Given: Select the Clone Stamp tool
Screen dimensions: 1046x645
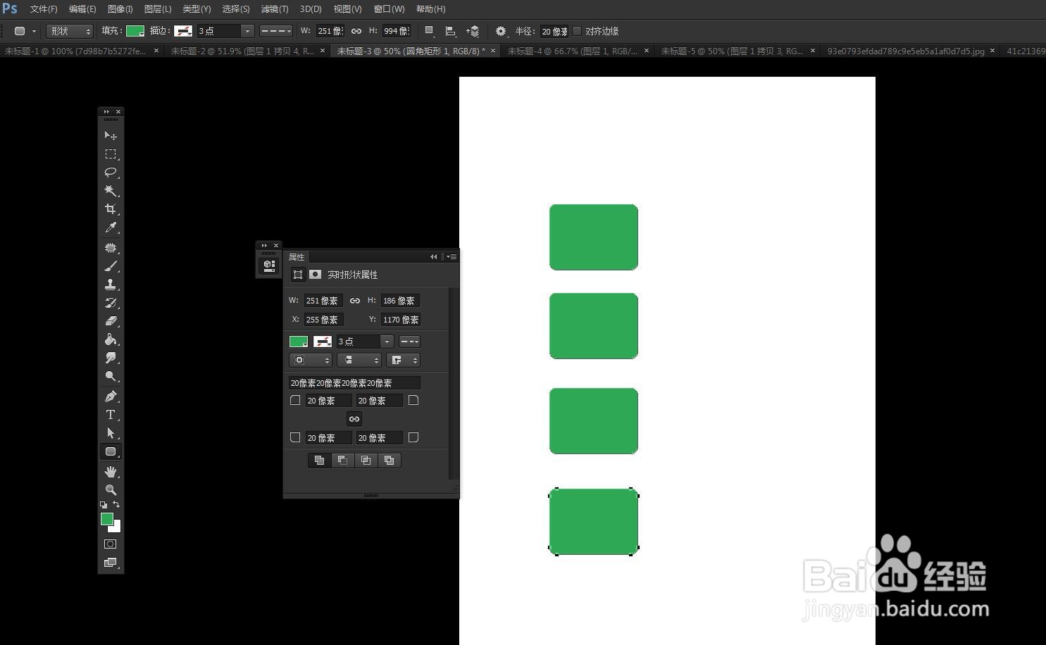Looking at the screenshot, I should (x=111, y=284).
